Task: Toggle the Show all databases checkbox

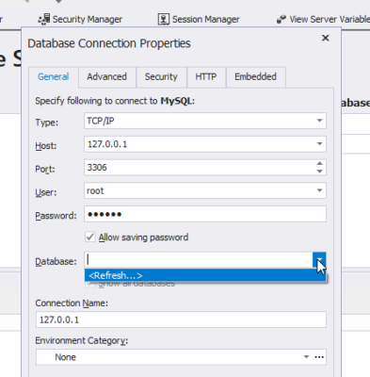Action: point(90,284)
